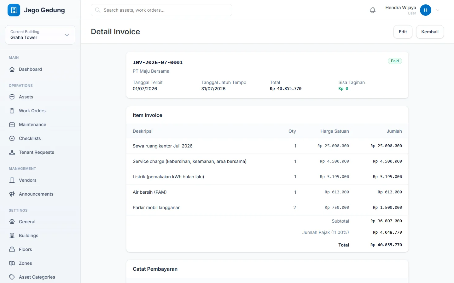Click the Vendors bookmark icon

coord(12,180)
